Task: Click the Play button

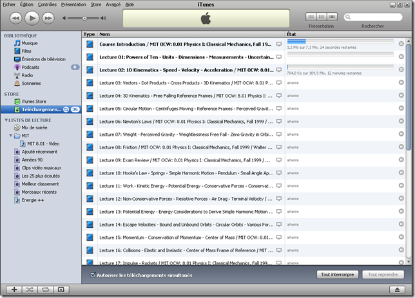Action: pyautogui.click(x=32, y=18)
